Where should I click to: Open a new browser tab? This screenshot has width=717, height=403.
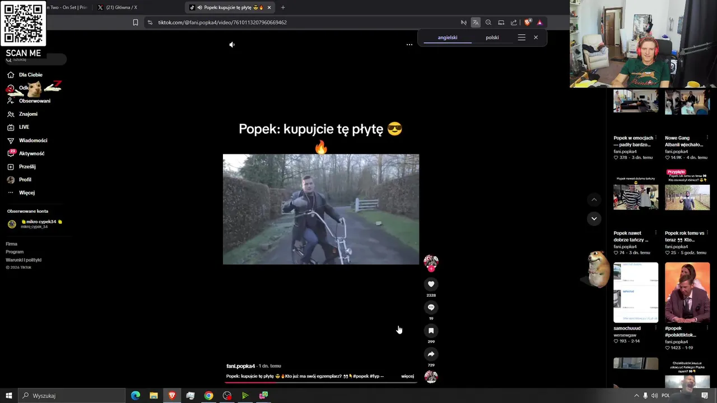tap(283, 7)
